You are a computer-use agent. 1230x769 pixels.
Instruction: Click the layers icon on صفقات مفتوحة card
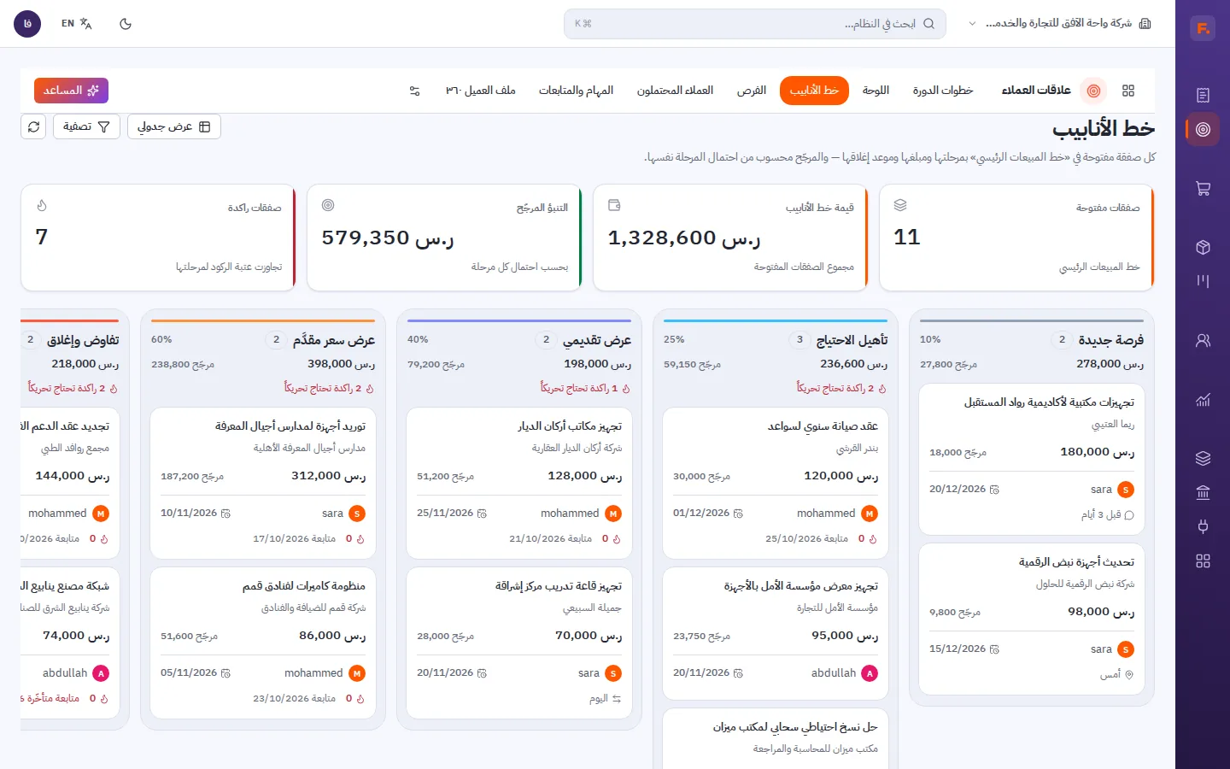tap(900, 205)
